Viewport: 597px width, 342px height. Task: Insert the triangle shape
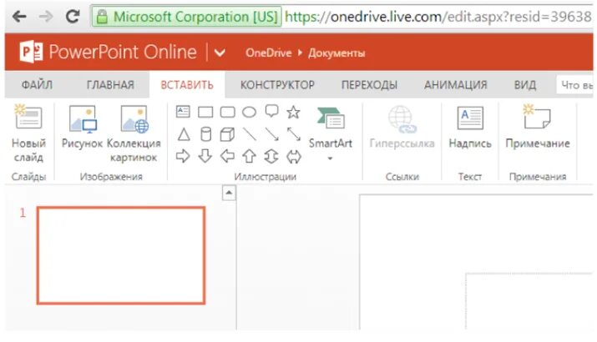coord(184,134)
